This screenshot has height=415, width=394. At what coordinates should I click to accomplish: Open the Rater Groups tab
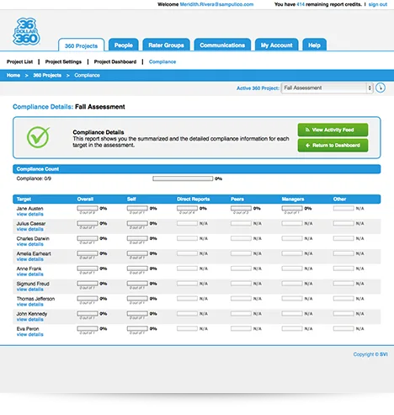coord(166,45)
